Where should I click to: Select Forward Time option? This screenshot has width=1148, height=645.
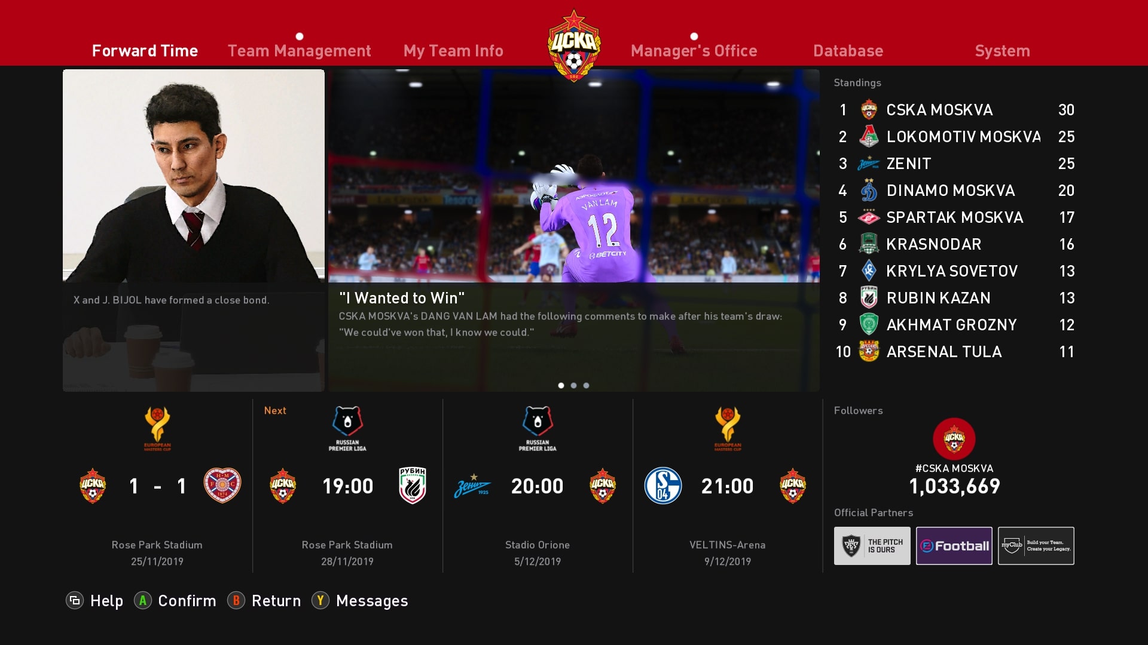(x=145, y=51)
